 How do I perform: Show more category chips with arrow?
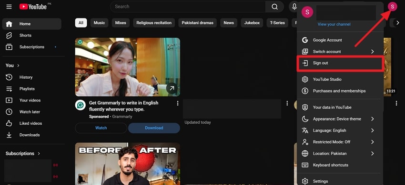click(397, 23)
